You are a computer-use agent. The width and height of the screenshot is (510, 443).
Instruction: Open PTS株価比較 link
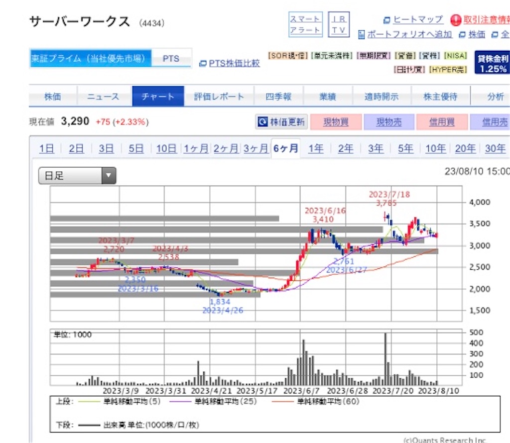tap(234, 63)
